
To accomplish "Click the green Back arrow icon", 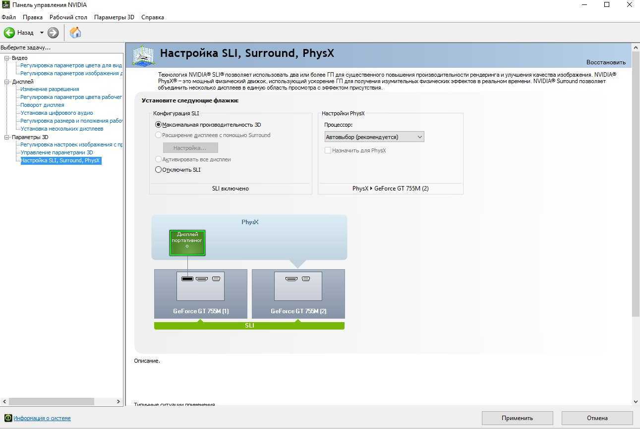I will coord(9,33).
